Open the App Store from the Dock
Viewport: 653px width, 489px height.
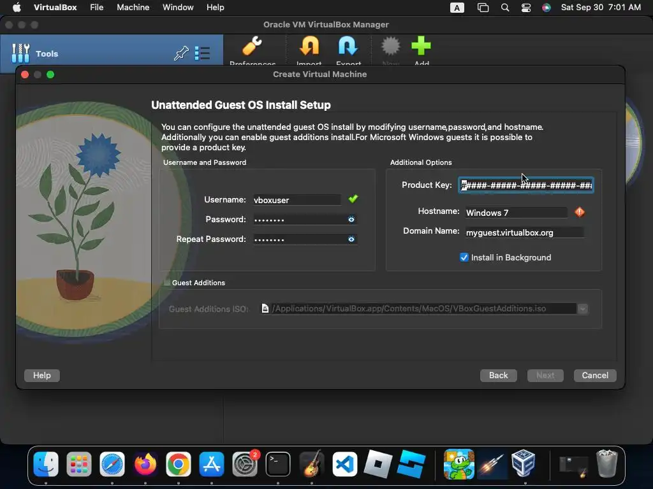point(212,464)
